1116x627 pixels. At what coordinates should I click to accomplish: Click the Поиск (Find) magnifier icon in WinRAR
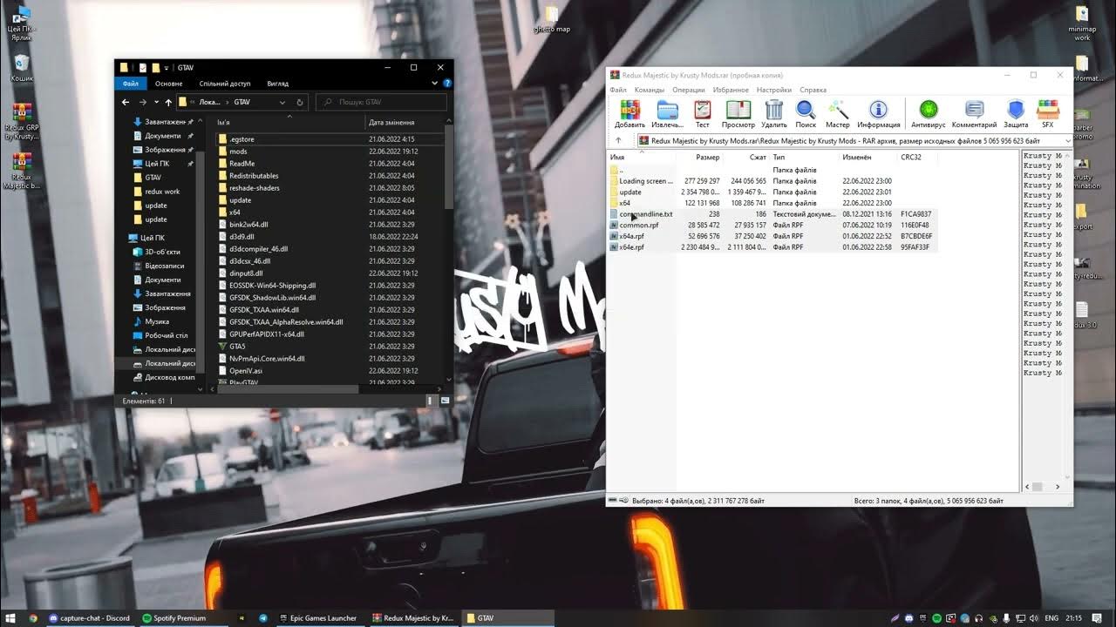(806, 113)
